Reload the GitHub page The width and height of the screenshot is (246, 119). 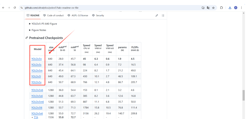pyautogui.click(x=15, y=8)
